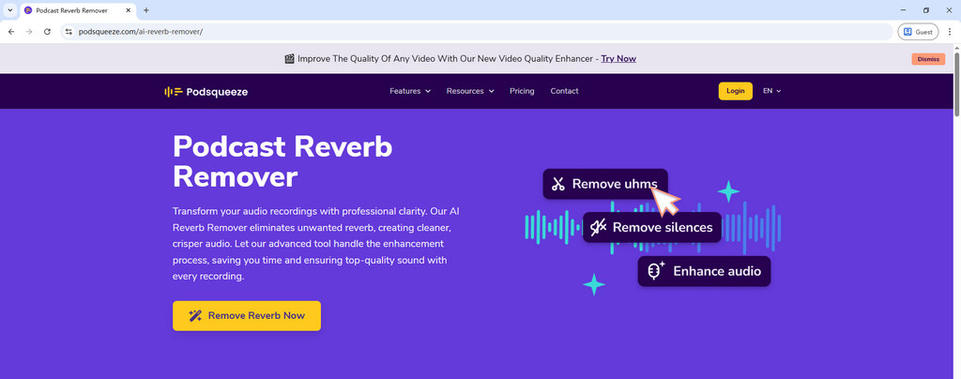Reload the page with the refresh icon

[47, 31]
